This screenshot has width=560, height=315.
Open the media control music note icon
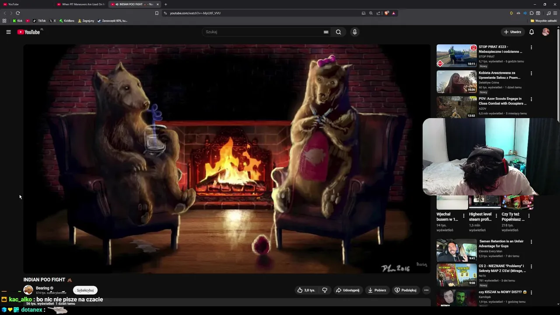click(x=549, y=13)
